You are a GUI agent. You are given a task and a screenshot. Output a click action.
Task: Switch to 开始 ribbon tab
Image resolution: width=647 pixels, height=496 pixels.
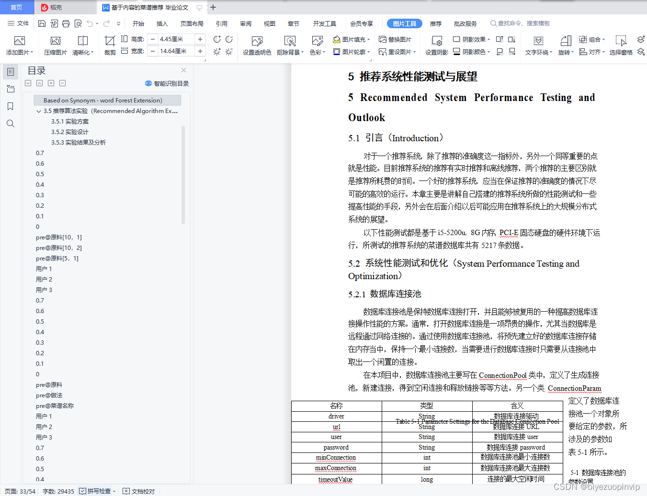[x=138, y=23]
